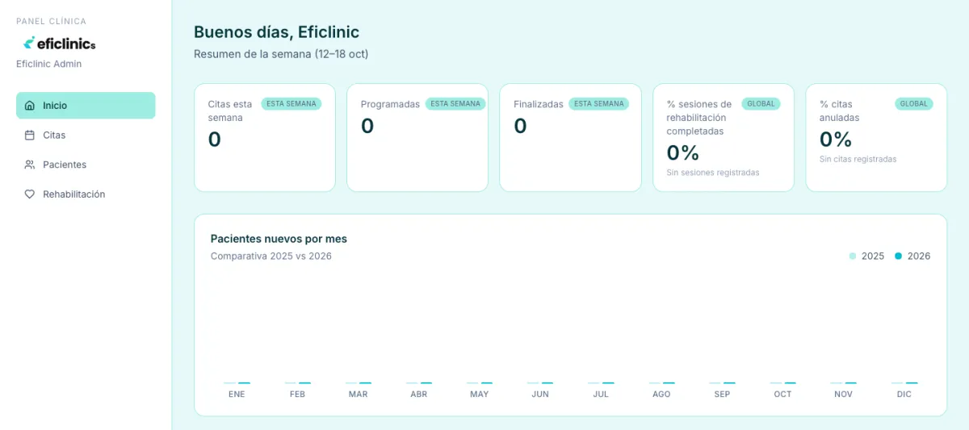
Task: Click the JUL label on chart axis
Action: click(x=601, y=395)
